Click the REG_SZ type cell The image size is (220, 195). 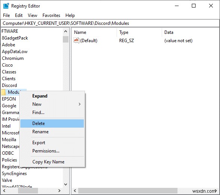point(126,41)
